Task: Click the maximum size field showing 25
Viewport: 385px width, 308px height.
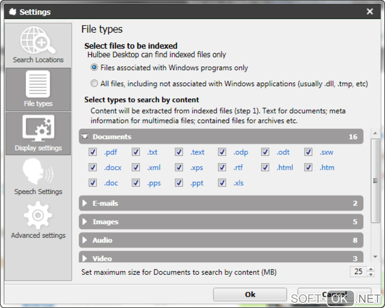Action: [359, 271]
